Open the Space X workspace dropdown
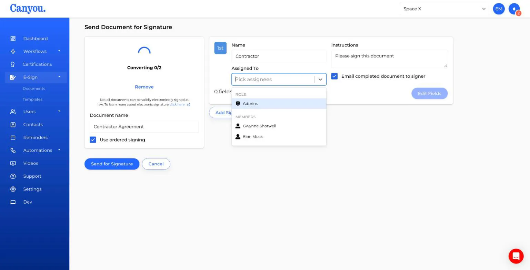This screenshot has width=530, height=270. 444,9
